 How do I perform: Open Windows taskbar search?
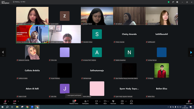click(7, 107)
